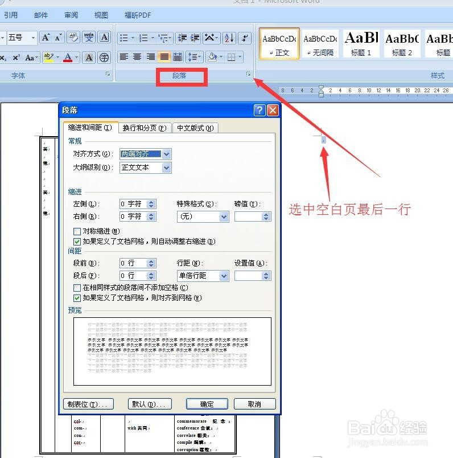Open the line spacing menu
The width and height of the screenshot is (453, 458).
194,56
